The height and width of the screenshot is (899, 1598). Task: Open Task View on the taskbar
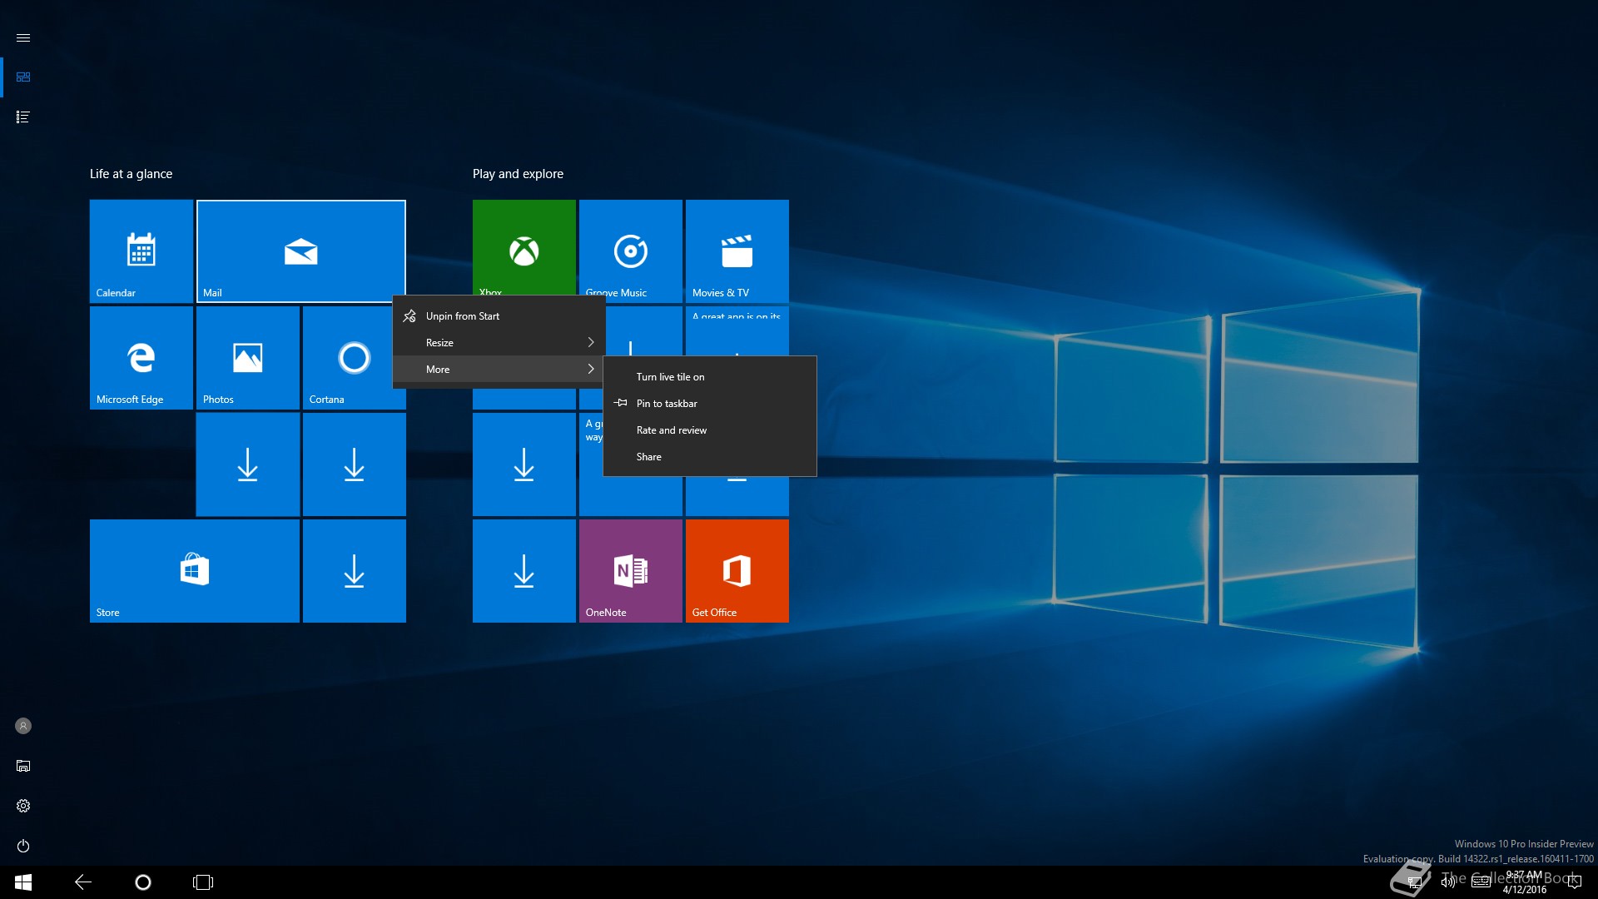(203, 882)
